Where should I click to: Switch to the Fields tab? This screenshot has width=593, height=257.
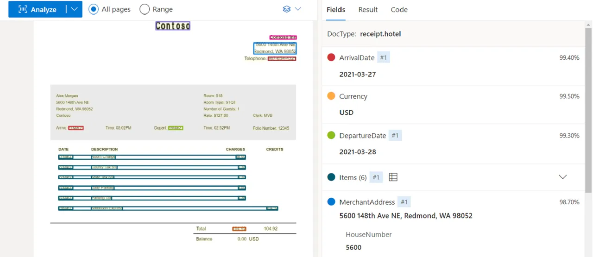[x=336, y=10]
